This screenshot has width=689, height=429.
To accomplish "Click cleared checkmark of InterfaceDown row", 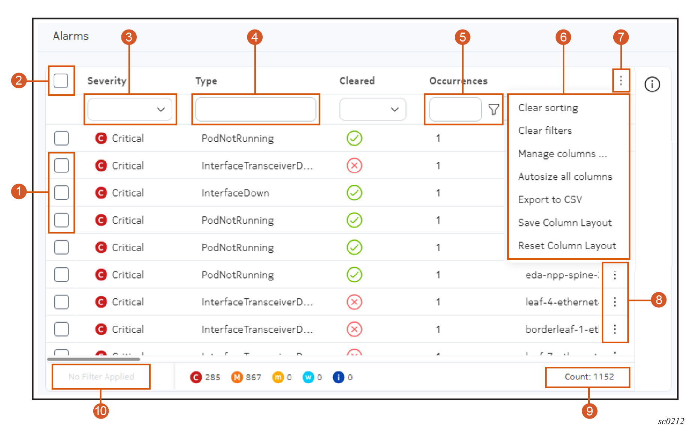I will coord(354,193).
